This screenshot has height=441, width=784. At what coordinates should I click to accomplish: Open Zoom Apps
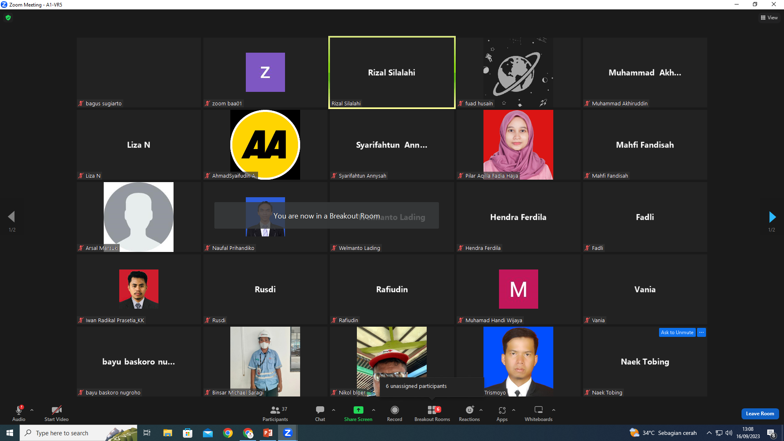pyautogui.click(x=502, y=413)
